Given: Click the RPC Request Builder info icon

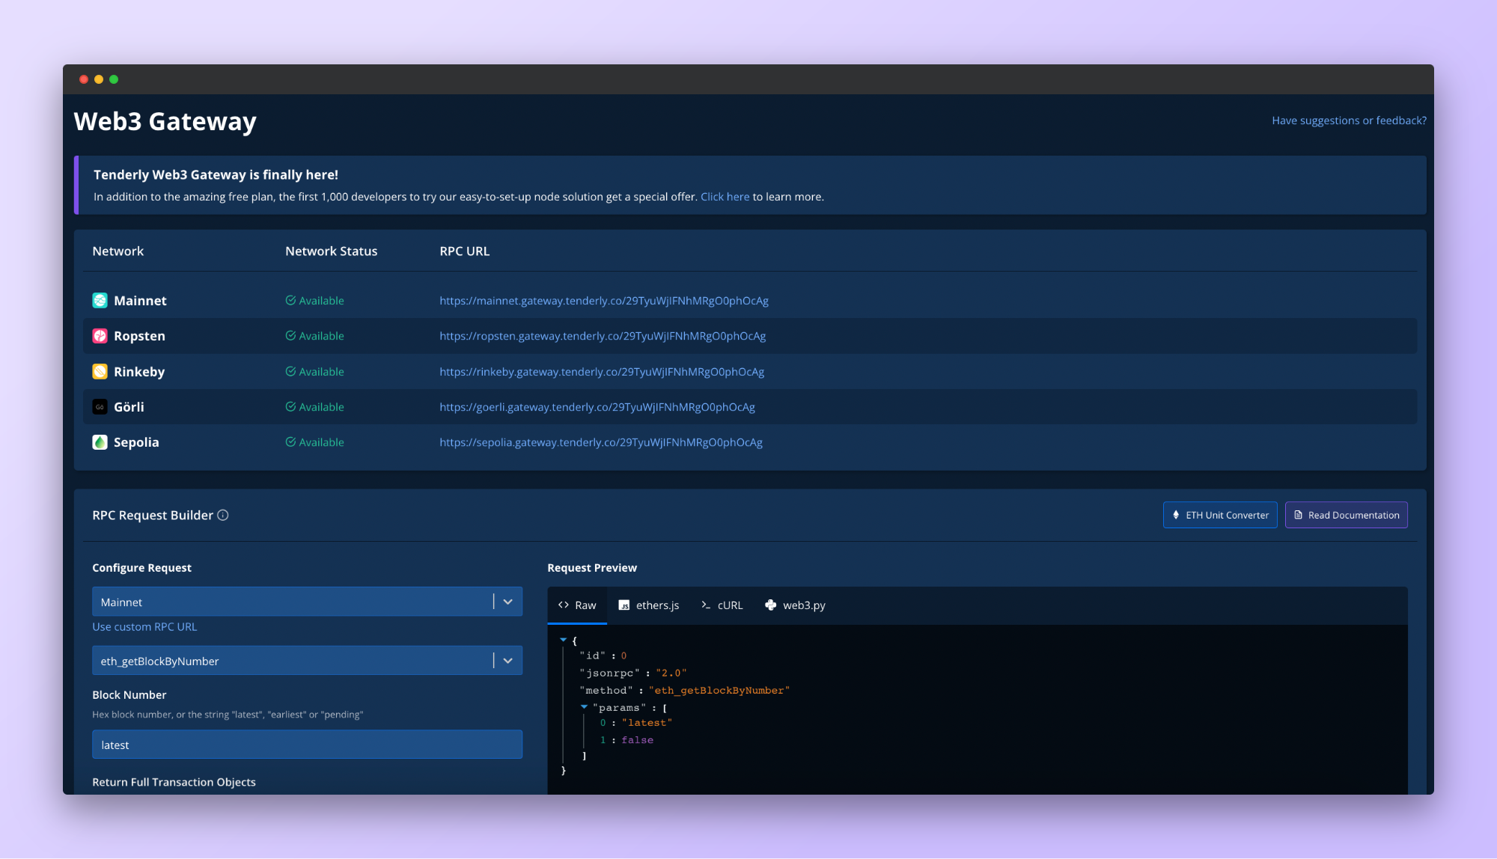Looking at the screenshot, I should coord(223,516).
